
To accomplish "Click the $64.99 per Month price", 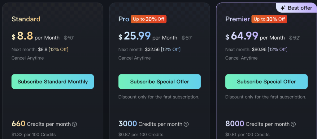I will tap(255, 37).
